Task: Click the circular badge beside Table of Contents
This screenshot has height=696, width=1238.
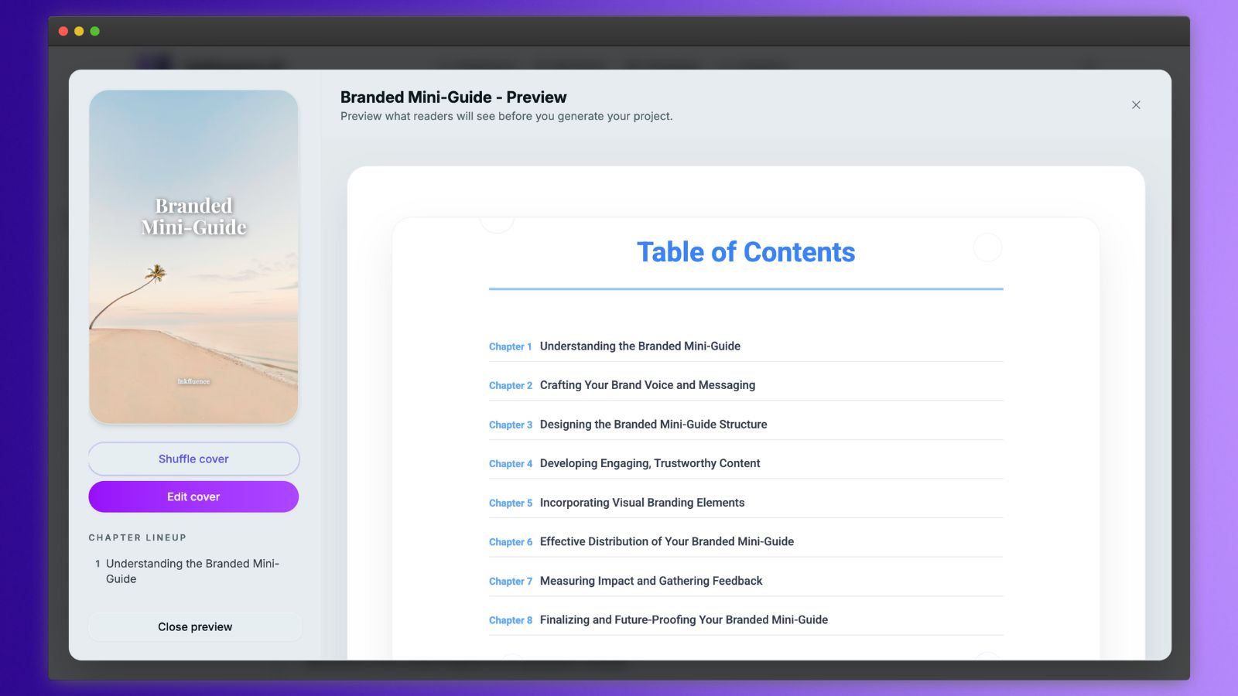Action: click(987, 248)
